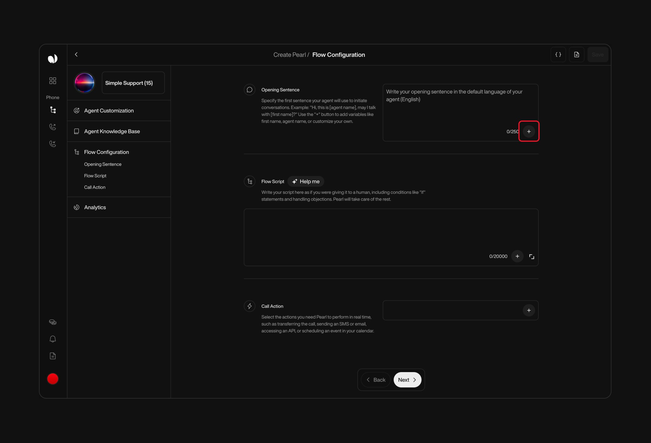Open the variables {} icon in the header

click(x=558, y=54)
